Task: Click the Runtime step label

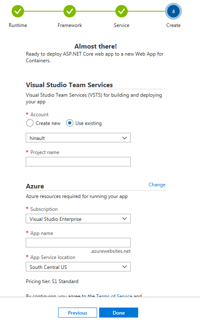Action: tap(18, 25)
